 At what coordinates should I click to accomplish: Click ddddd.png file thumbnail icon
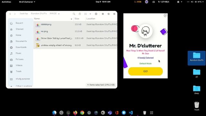click(x=38, y=25)
